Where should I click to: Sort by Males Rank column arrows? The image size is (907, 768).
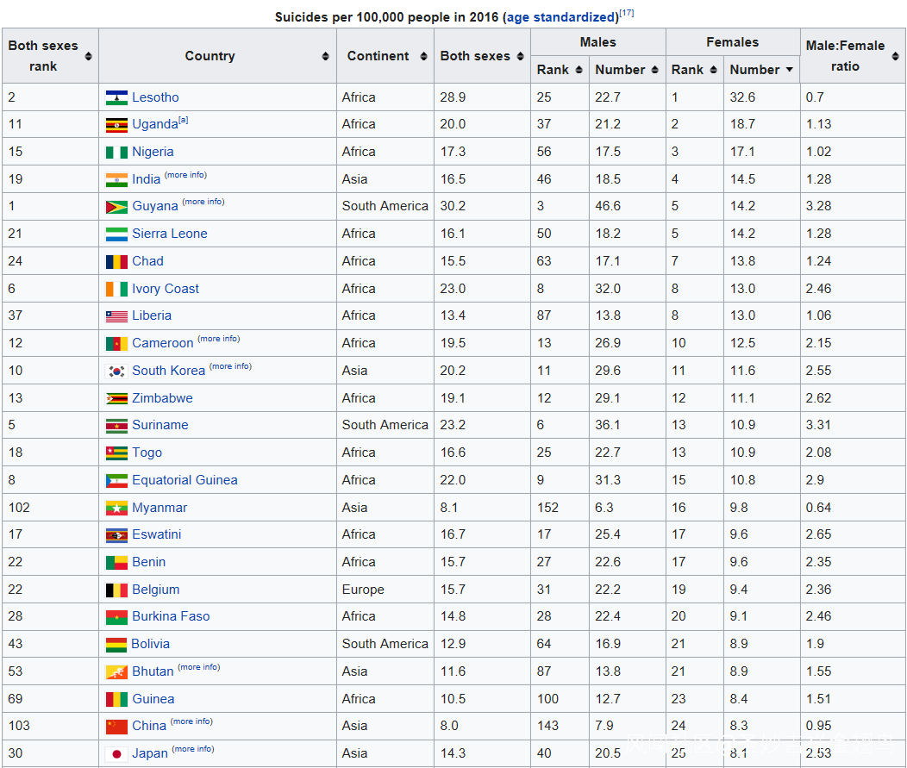coord(579,70)
